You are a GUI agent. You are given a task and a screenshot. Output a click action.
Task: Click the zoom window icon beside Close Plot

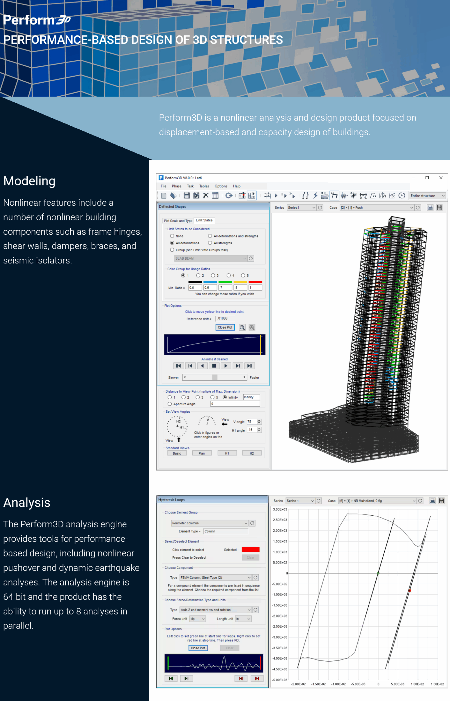click(242, 327)
